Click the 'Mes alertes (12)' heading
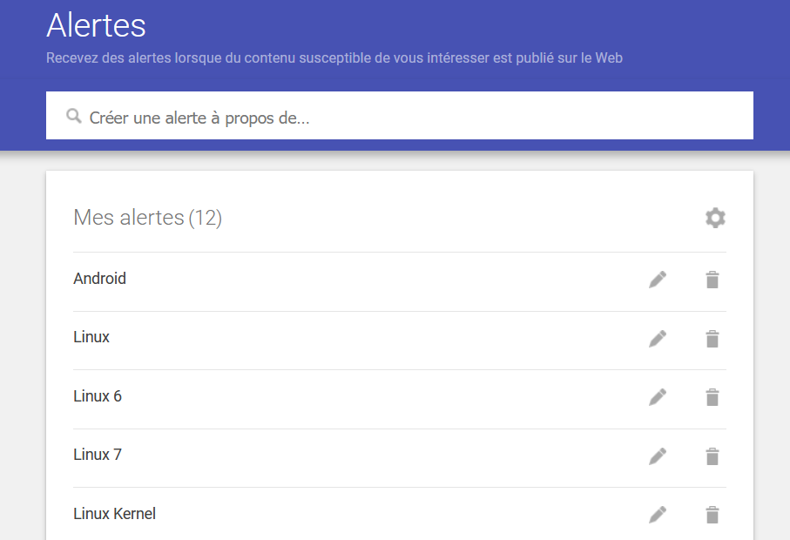The image size is (790, 540). point(147,217)
